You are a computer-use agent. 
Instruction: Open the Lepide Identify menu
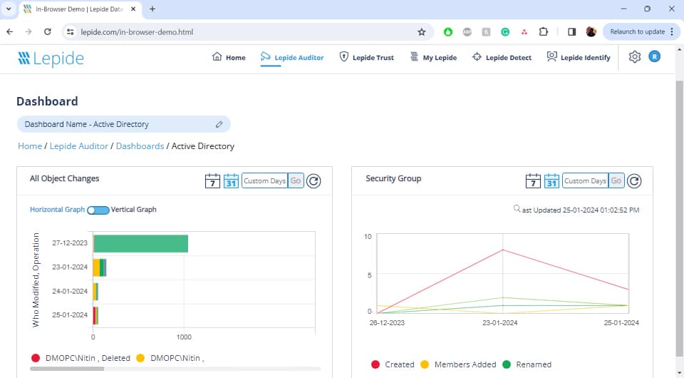[579, 57]
